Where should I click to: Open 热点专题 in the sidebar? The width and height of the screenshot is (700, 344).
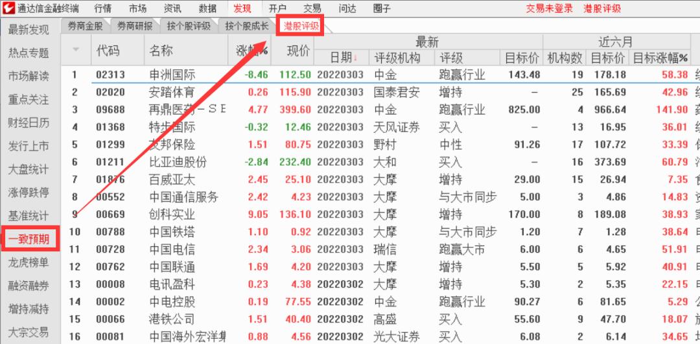(x=29, y=53)
